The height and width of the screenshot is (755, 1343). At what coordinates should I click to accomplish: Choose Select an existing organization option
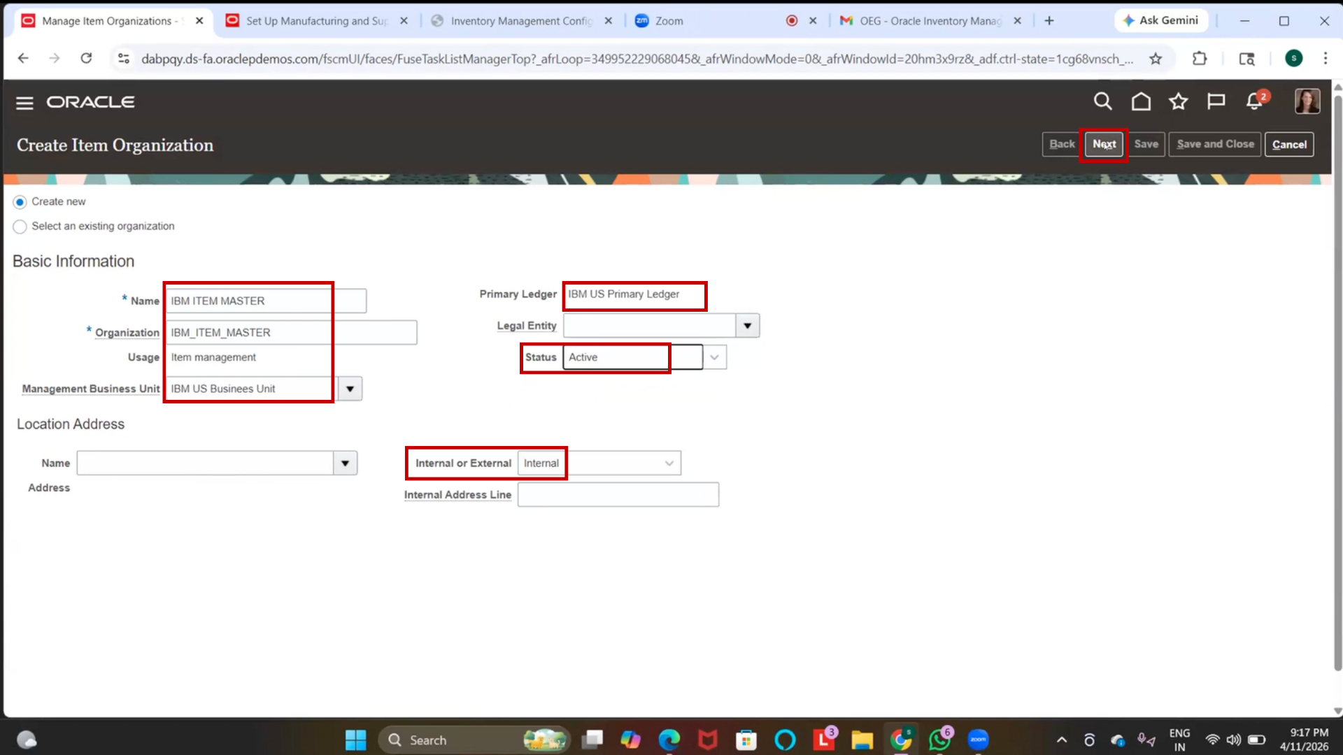pyautogui.click(x=20, y=226)
